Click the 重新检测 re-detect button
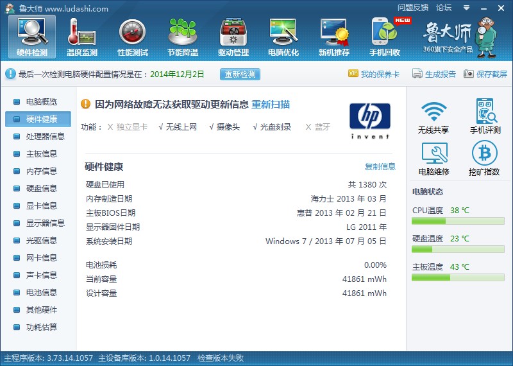The width and height of the screenshot is (513, 366). coord(240,74)
